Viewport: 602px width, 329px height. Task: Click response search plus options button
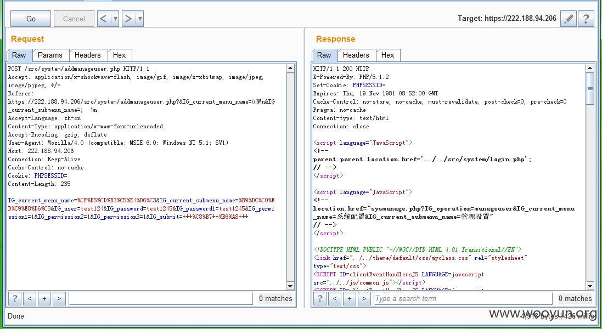350,298
